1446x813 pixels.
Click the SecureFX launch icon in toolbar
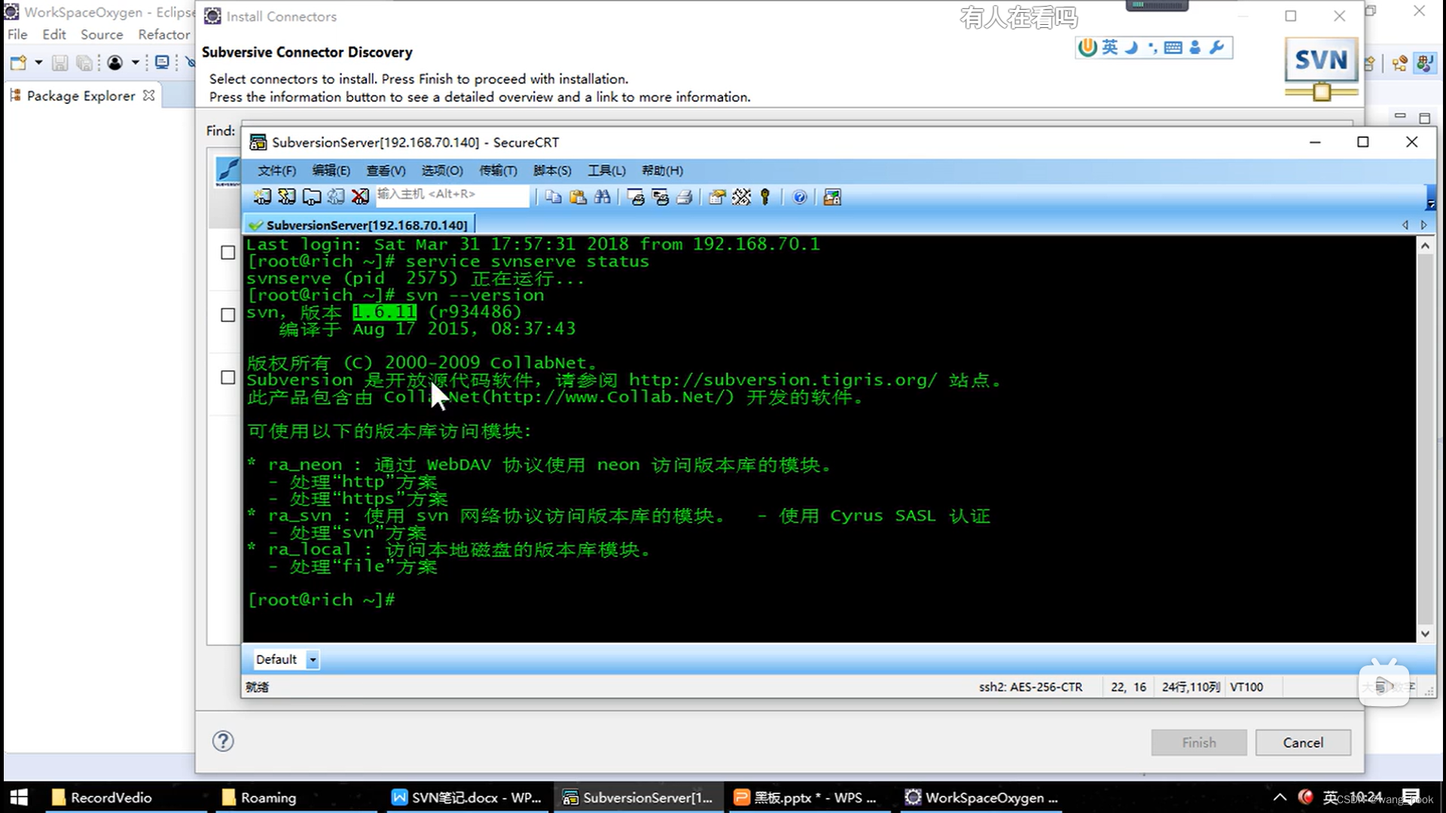point(832,197)
